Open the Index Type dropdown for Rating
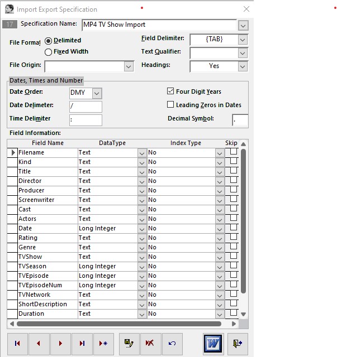The width and height of the screenshot is (337, 357). tap(220, 238)
